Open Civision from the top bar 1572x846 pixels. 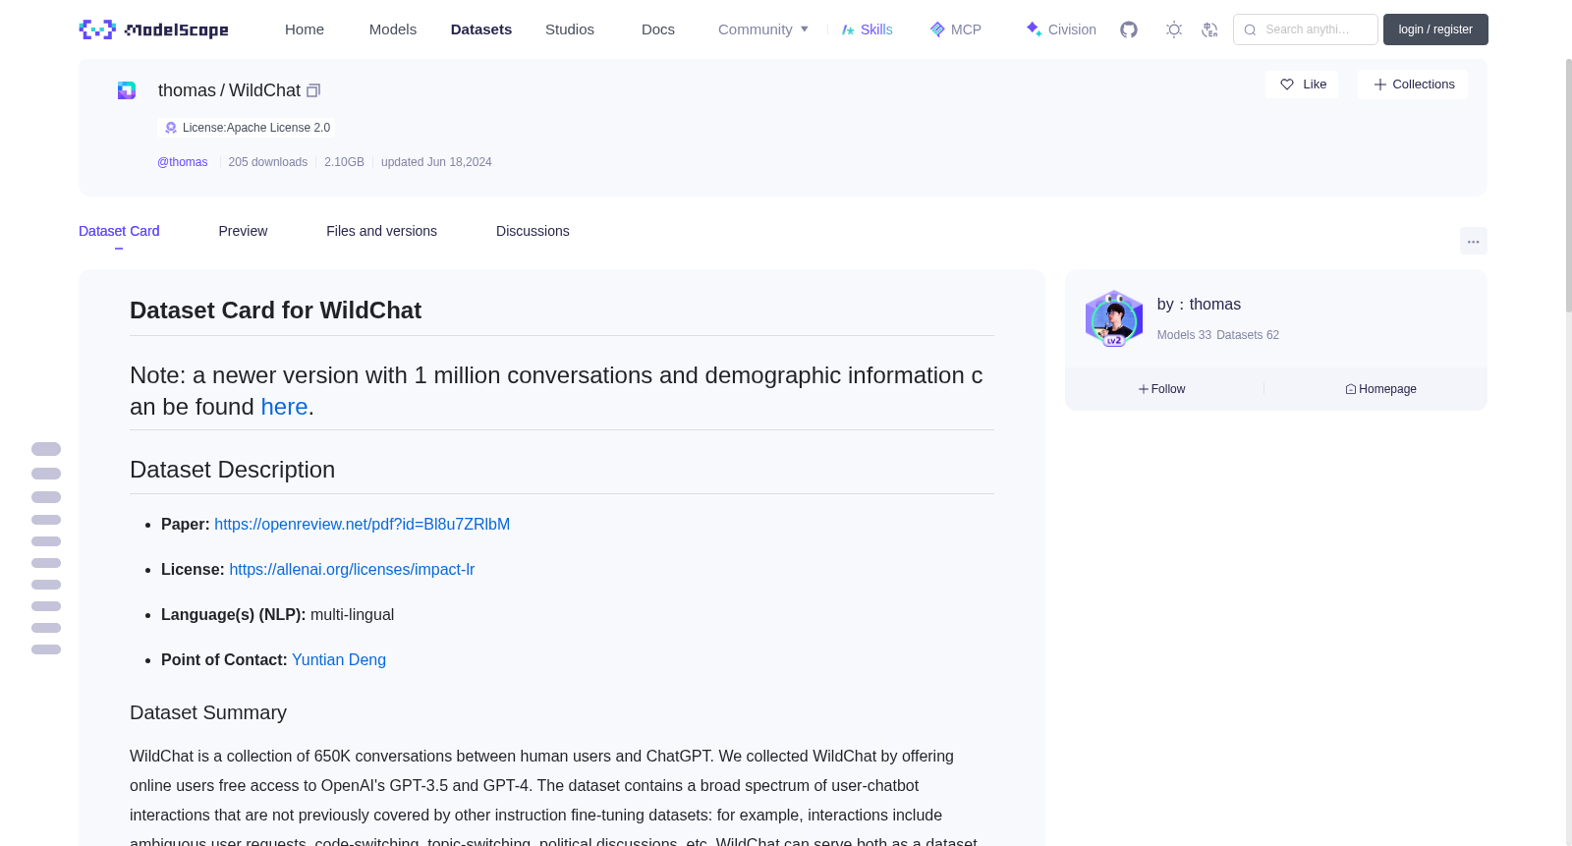tap(1061, 29)
